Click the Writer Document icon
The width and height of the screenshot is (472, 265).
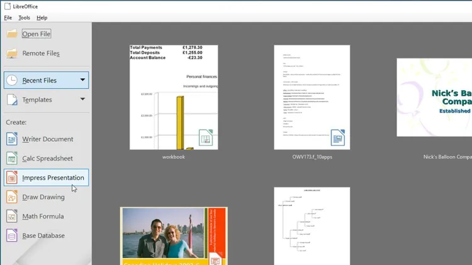12,139
